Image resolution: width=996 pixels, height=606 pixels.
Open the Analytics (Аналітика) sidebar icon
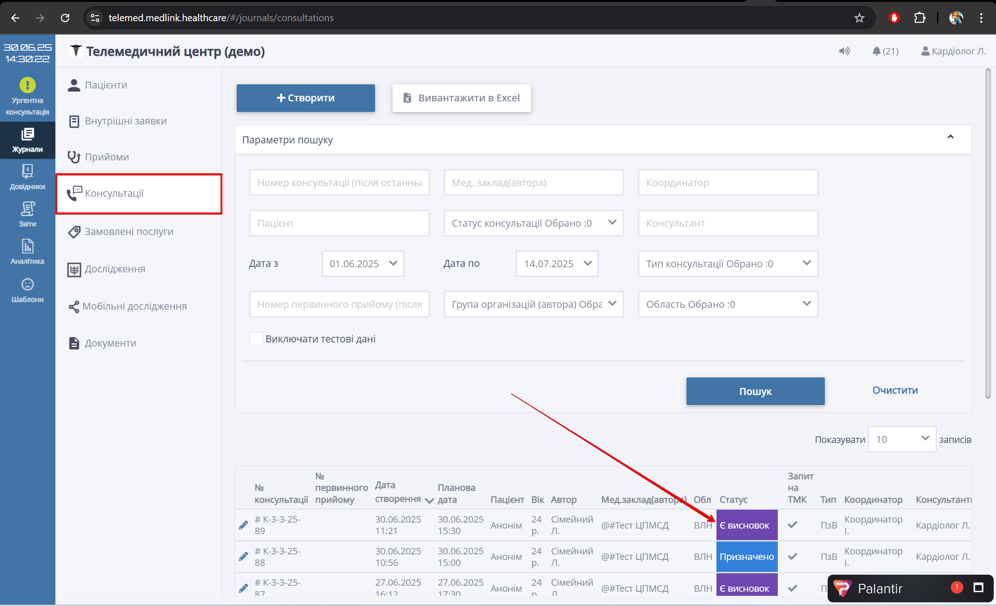click(x=28, y=251)
